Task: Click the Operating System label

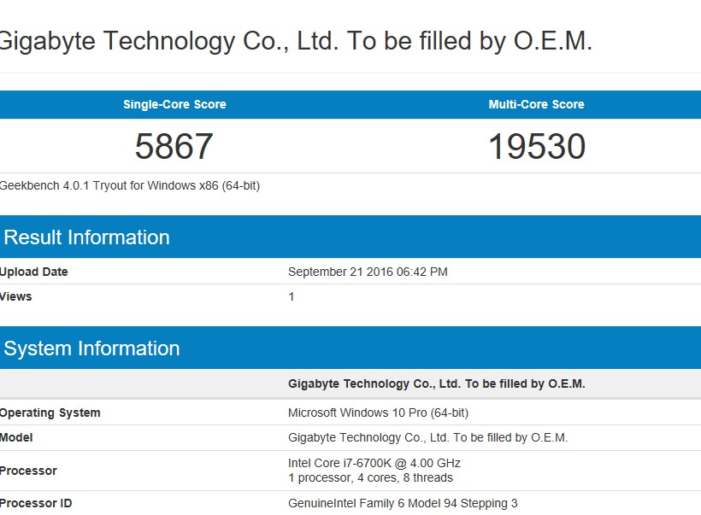Action: click(x=50, y=413)
